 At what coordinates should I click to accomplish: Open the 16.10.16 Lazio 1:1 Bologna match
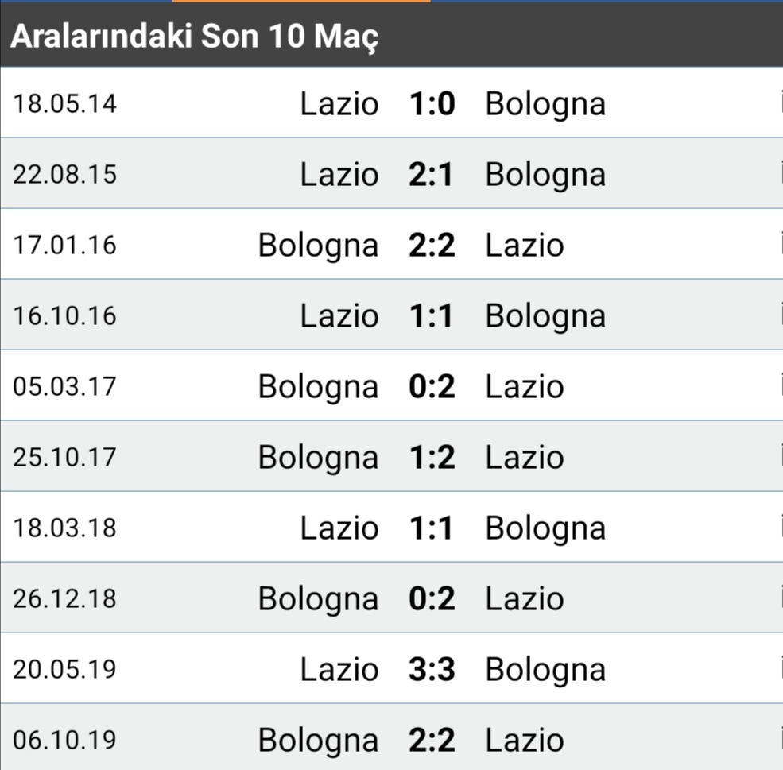pyautogui.click(x=391, y=315)
